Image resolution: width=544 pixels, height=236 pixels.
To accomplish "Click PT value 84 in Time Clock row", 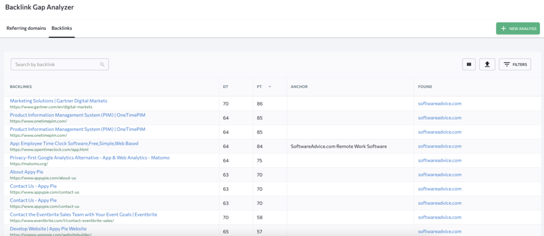I will coord(259,146).
